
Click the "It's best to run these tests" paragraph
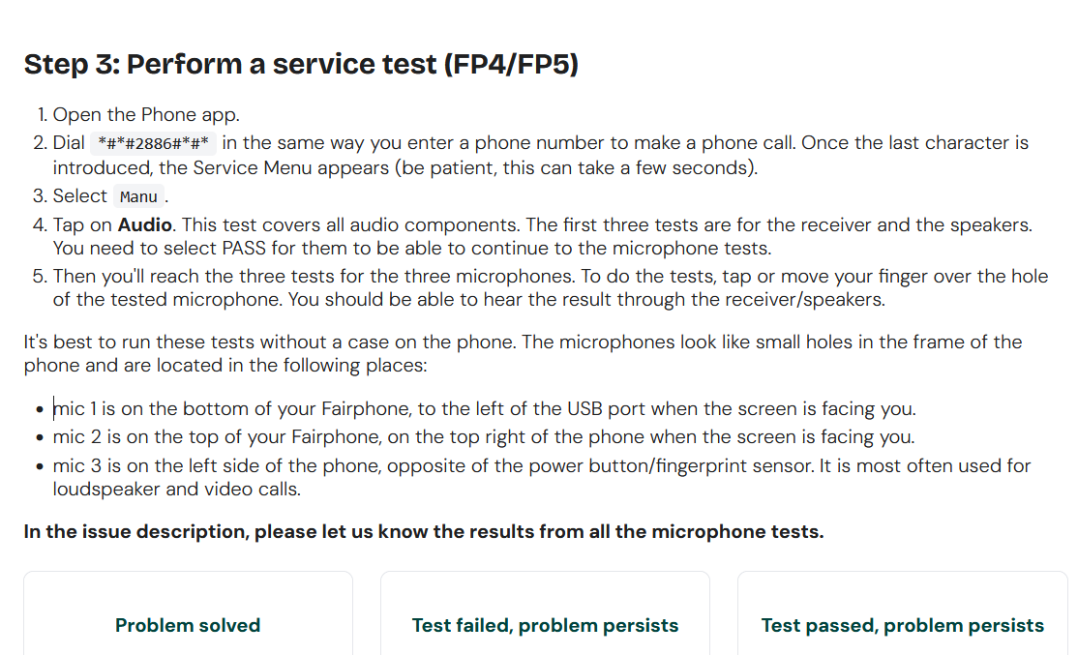[x=523, y=342]
